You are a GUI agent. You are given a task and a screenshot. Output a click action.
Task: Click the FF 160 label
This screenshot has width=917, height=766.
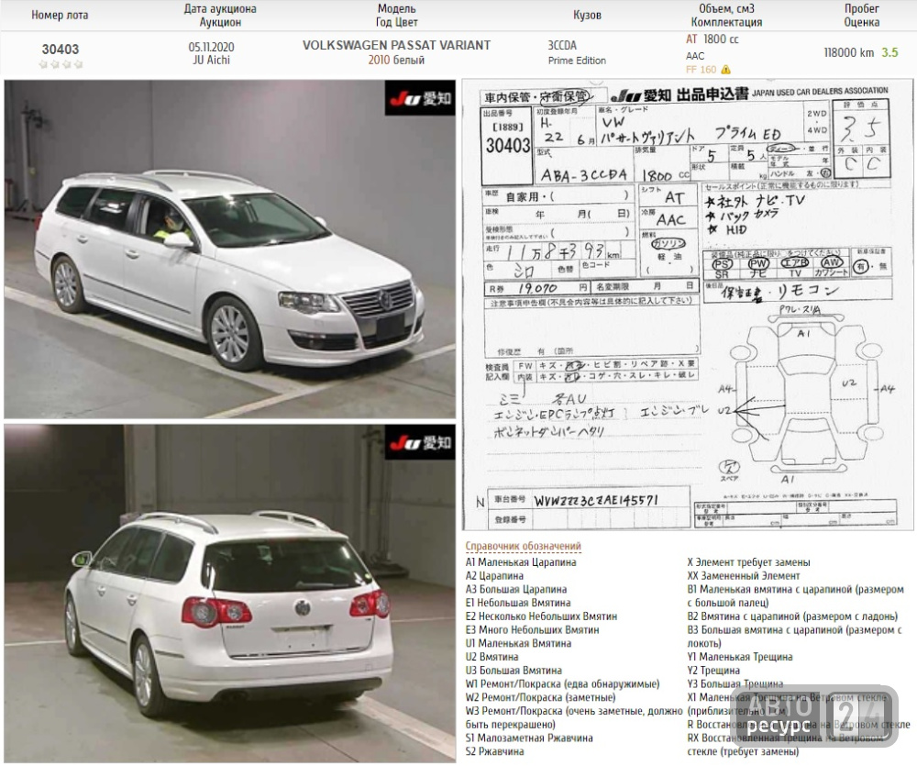[701, 70]
